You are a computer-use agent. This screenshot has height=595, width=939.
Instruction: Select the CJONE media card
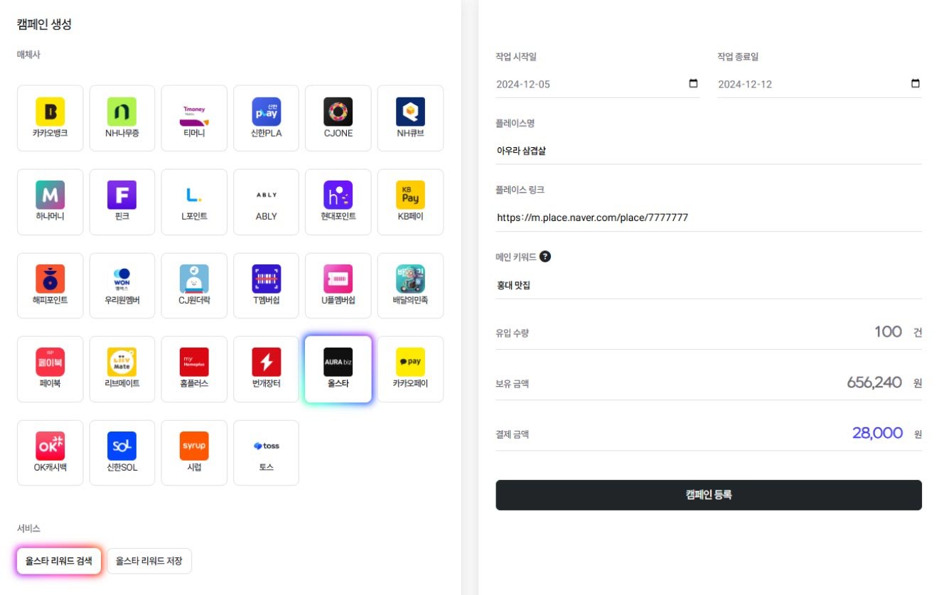point(338,118)
